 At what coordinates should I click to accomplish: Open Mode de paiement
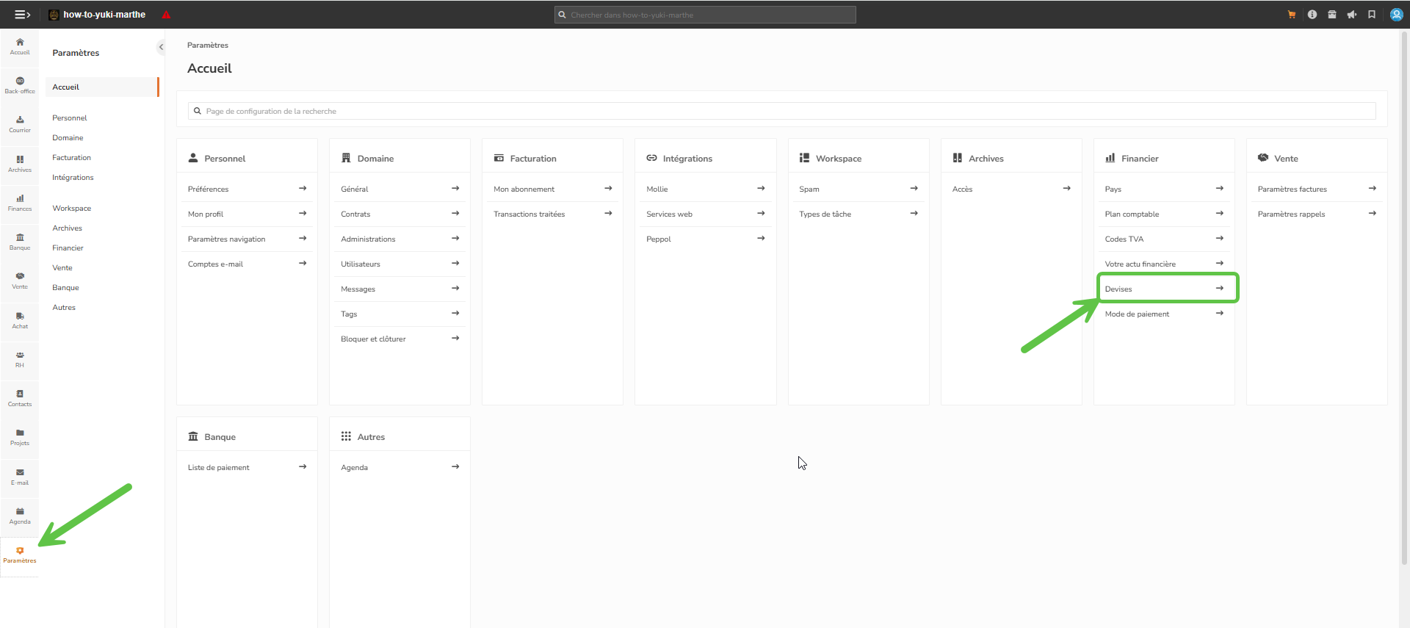point(1164,314)
